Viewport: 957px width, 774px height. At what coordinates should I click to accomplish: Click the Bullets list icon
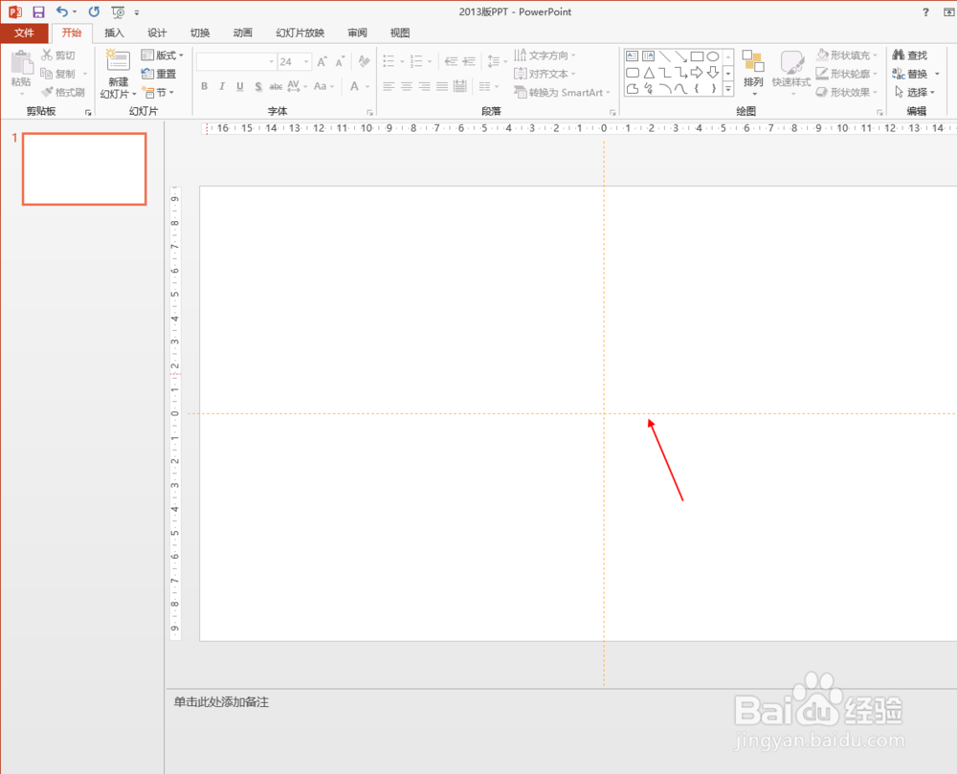[389, 61]
